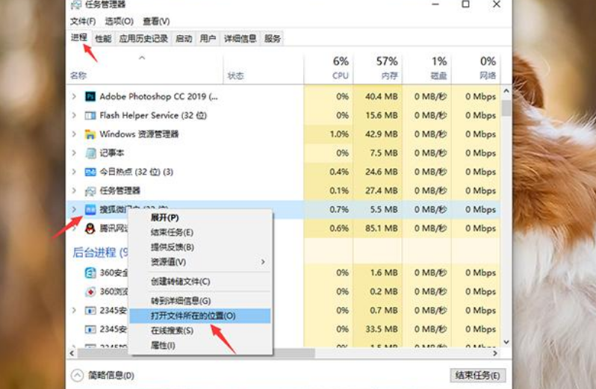Click the vertical scrollbar down arrow

[x=506, y=342]
